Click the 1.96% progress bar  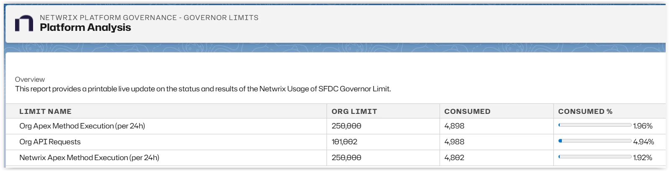(x=594, y=125)
